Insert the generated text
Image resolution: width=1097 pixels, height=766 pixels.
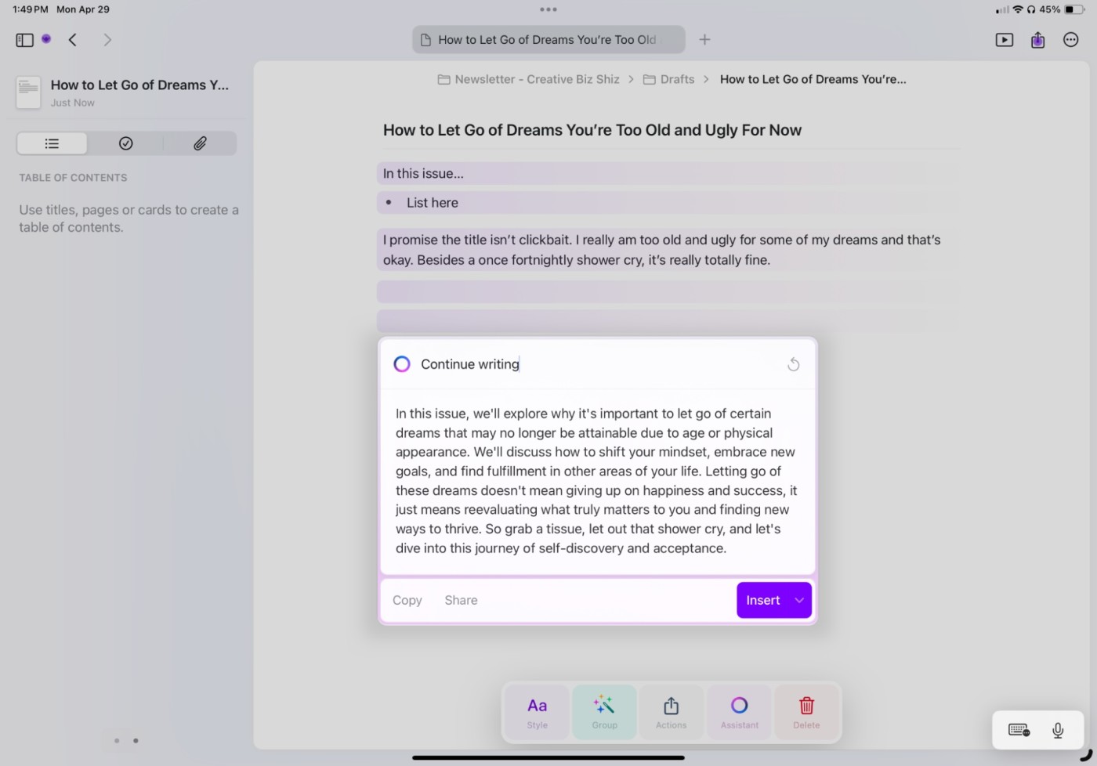point(762,600)
